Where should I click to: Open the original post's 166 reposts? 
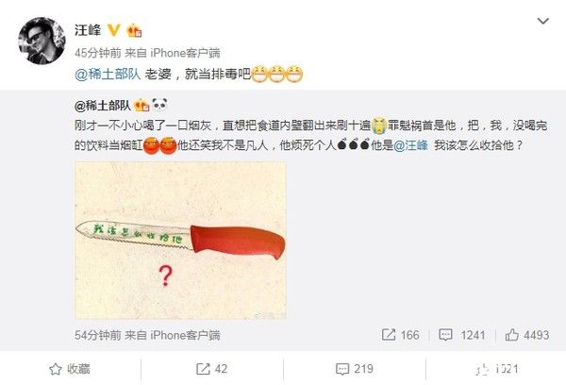coord(401,335)
